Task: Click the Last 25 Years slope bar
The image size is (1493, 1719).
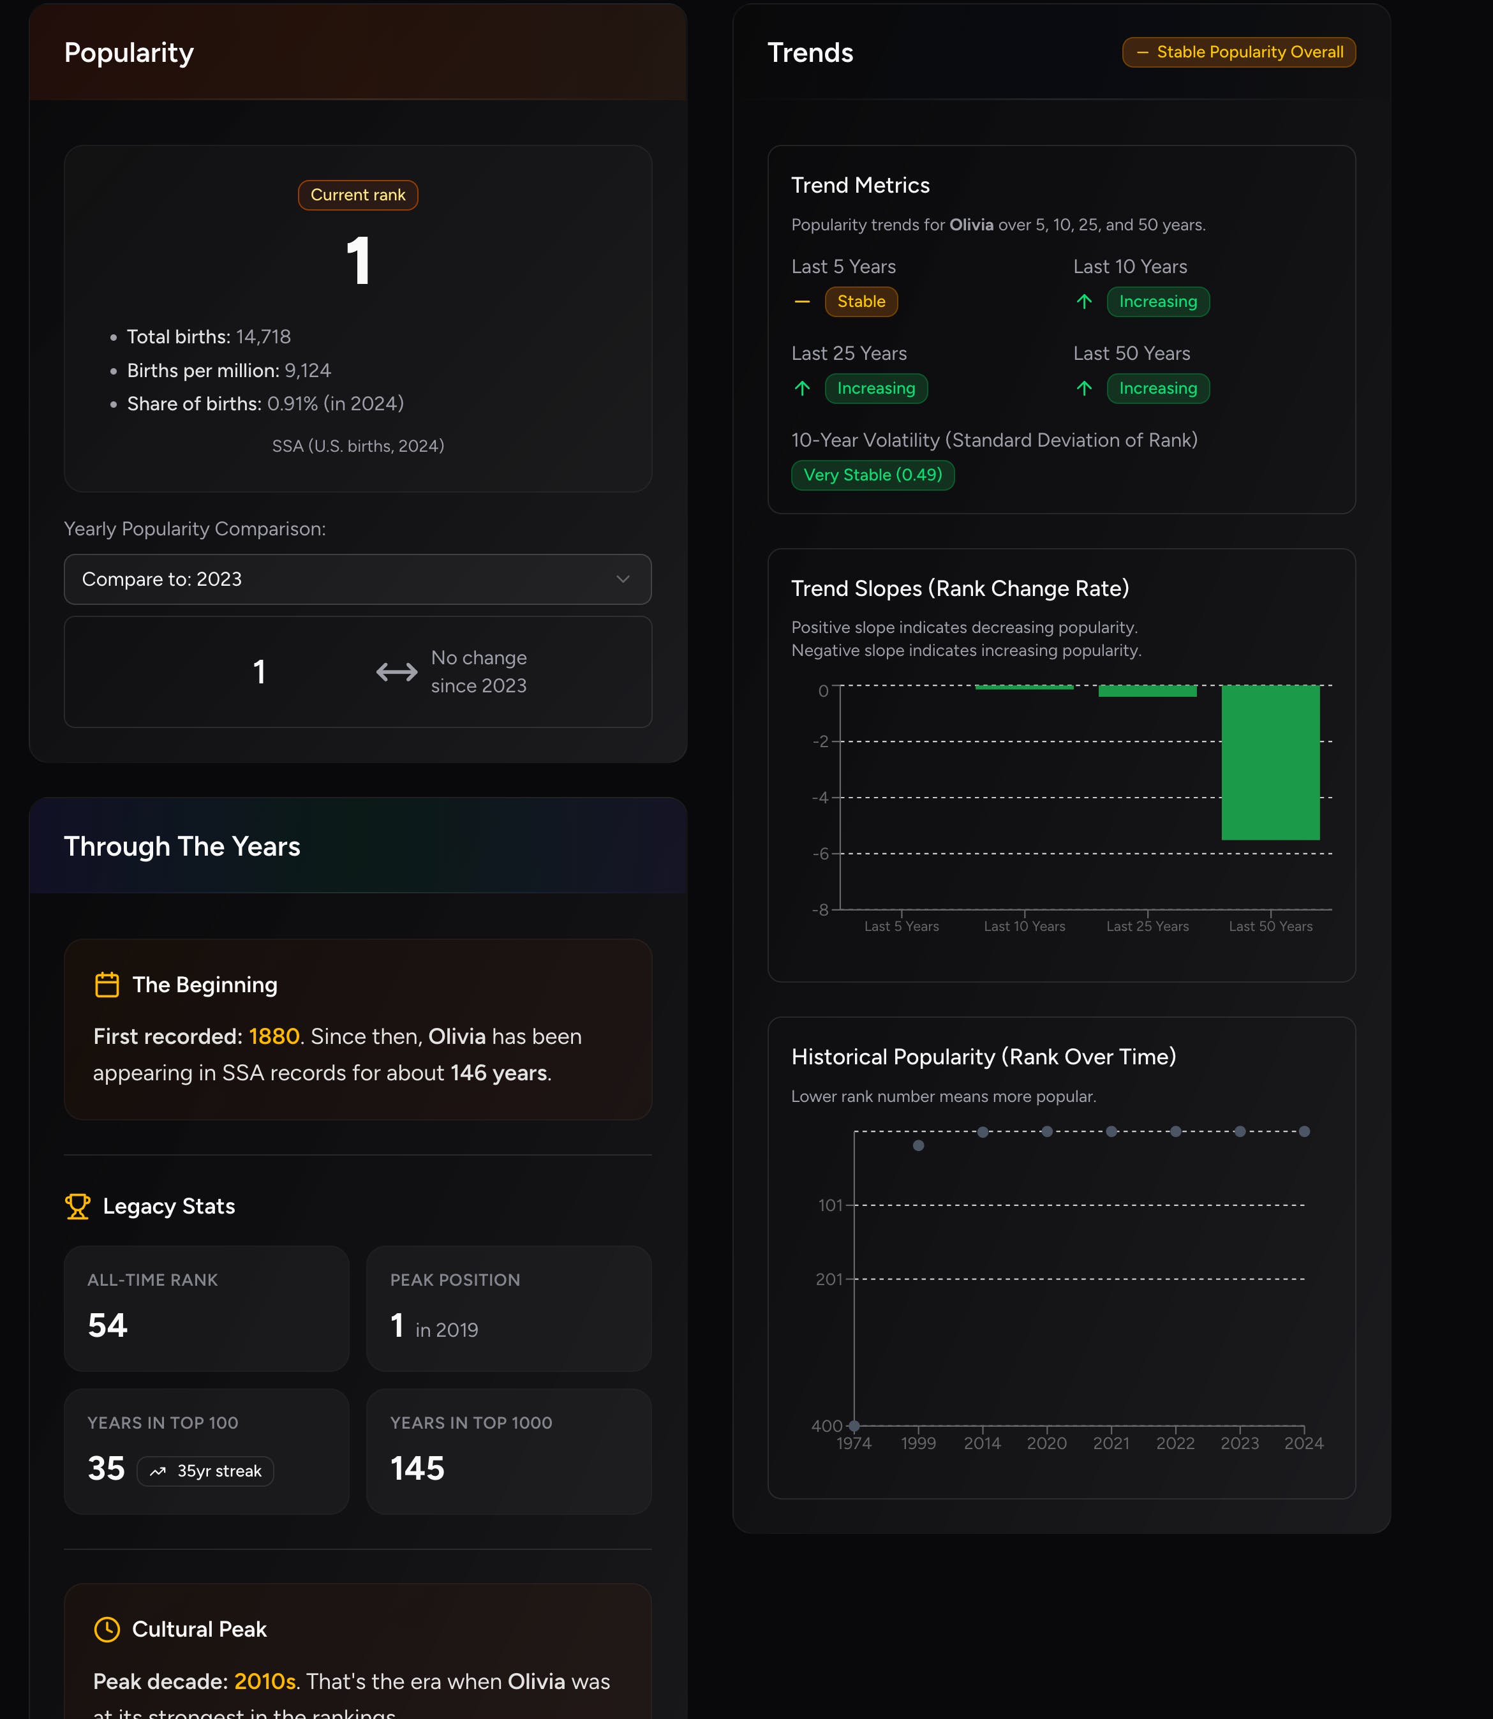Action: (x=1147, y=691)
